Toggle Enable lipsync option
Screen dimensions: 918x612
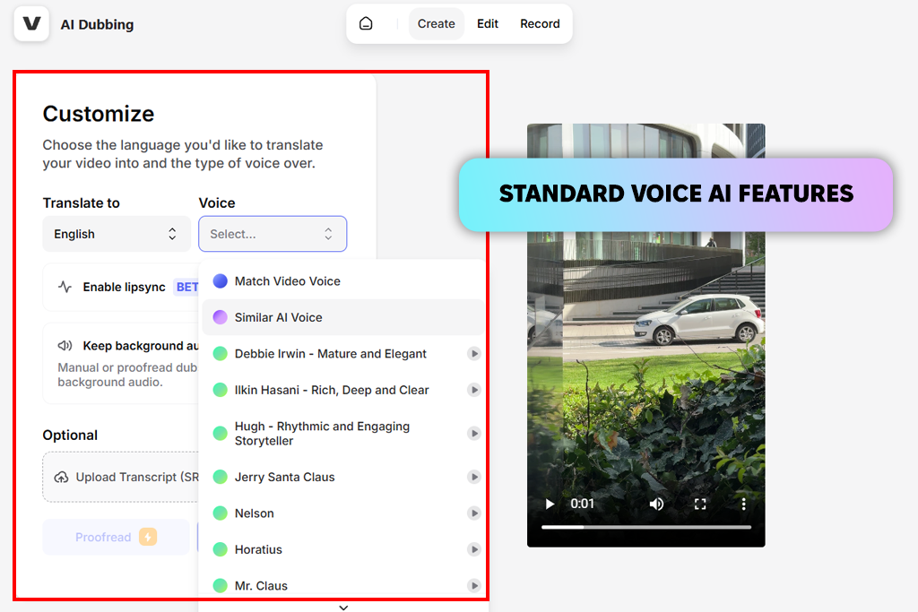pyautogui.click(x=121, y=288)
